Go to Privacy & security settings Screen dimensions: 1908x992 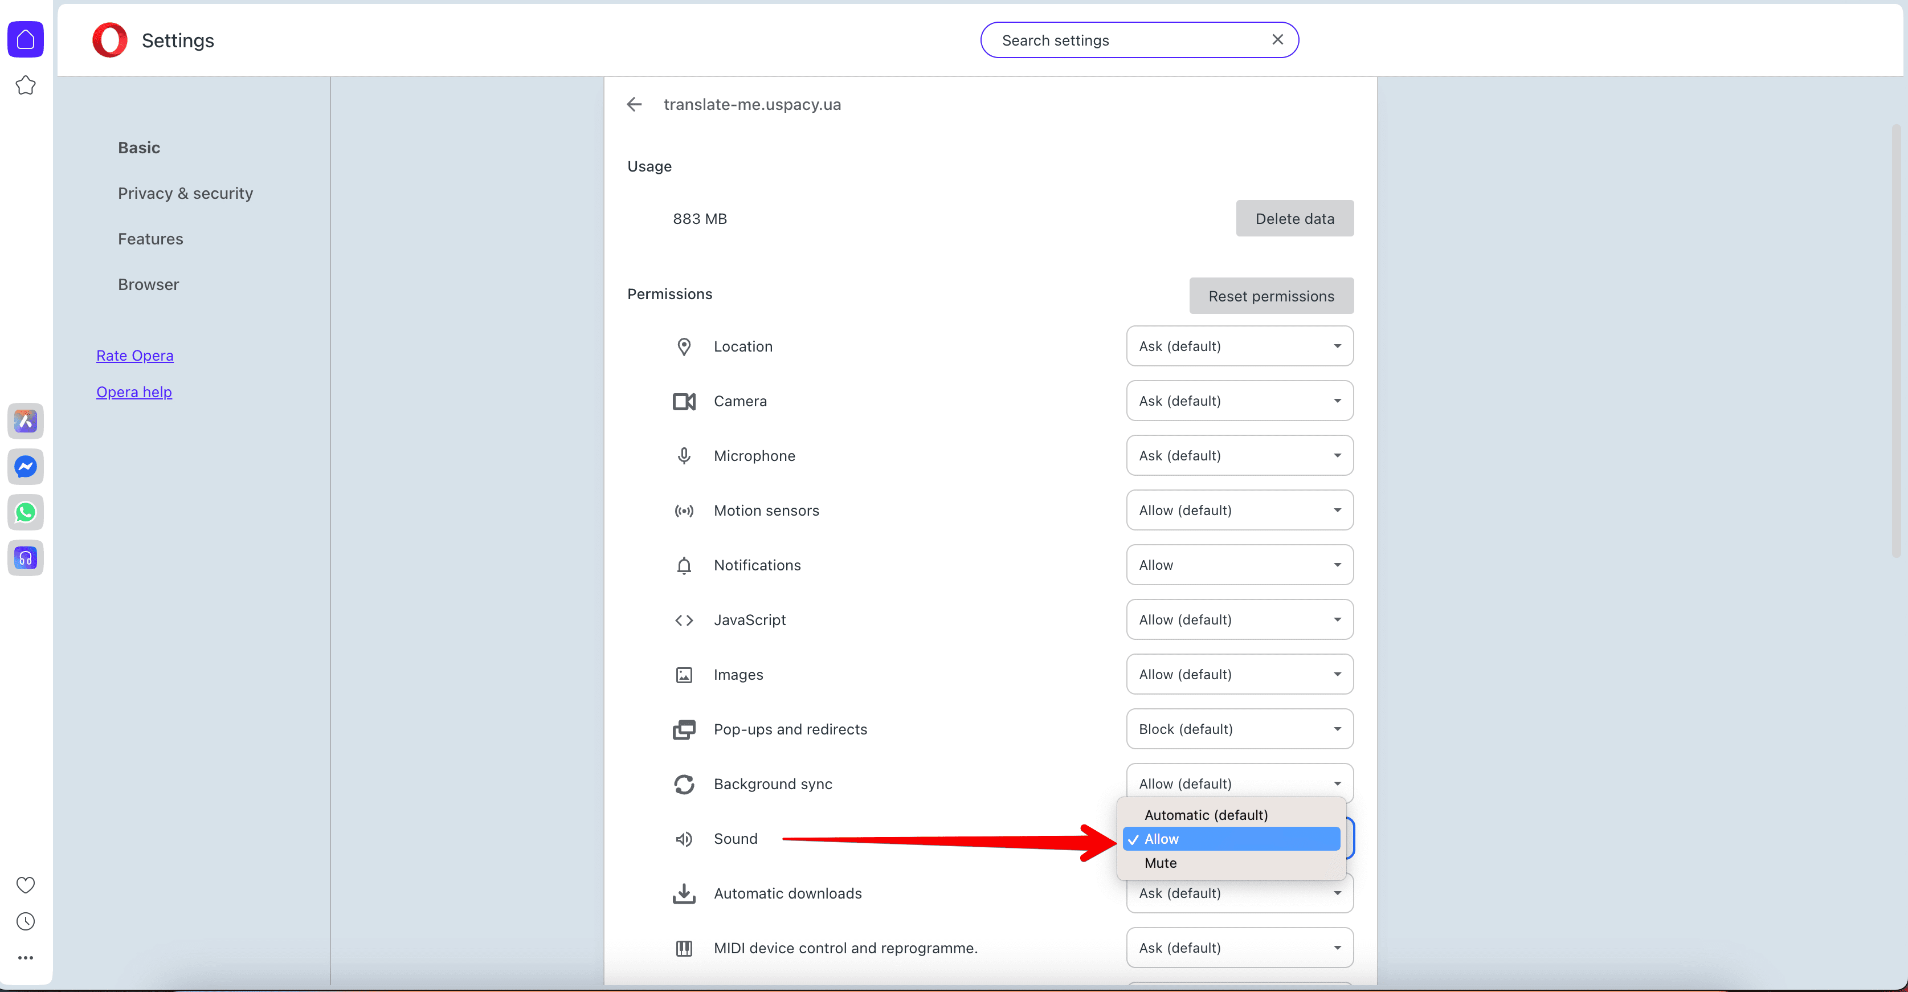pos(185,193)
